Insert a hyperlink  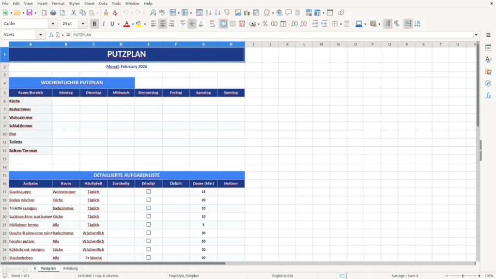pyautogui.click(x=279, y=13)
